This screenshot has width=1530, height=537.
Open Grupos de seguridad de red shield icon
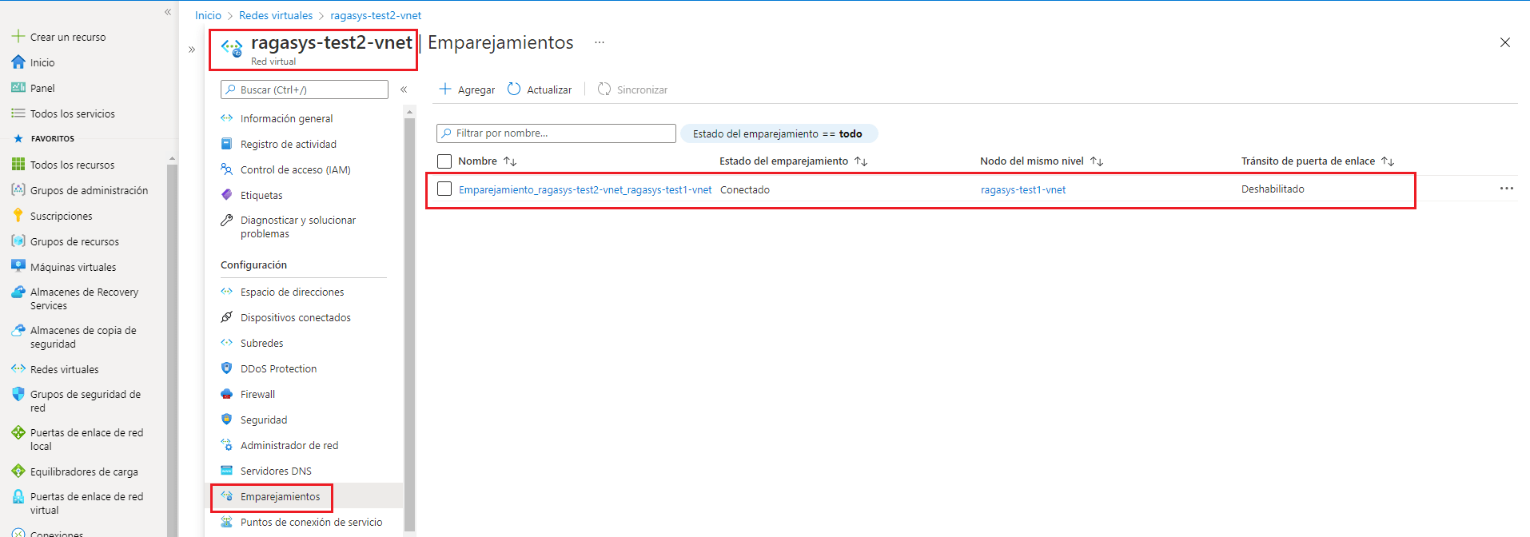(18, 395)
